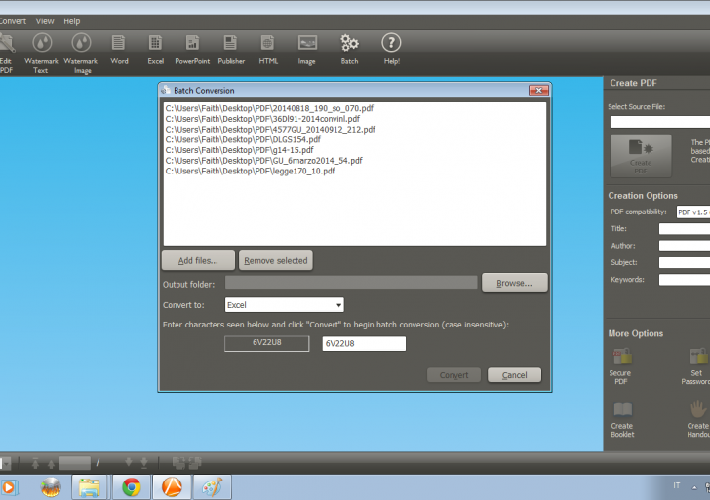Convert PDF to Publisher

click(x=231, y=50)
